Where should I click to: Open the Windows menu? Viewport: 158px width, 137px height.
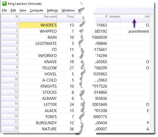(68, 10)
